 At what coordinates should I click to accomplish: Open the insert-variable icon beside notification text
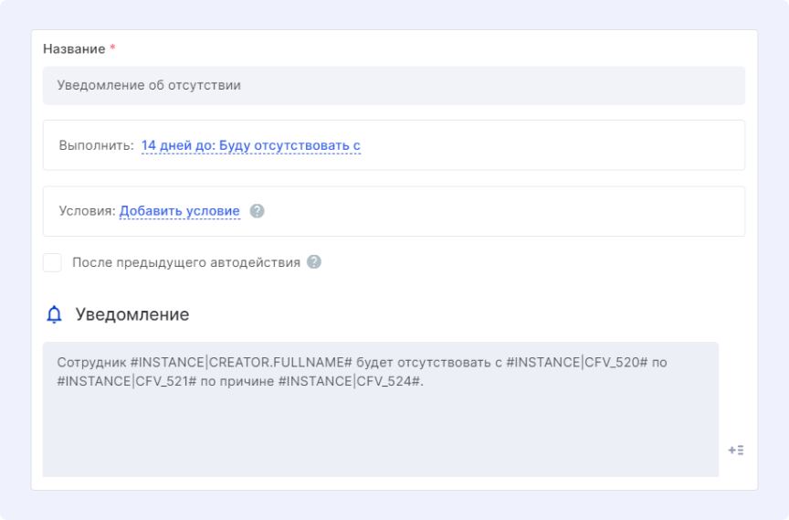pos(735,450)
